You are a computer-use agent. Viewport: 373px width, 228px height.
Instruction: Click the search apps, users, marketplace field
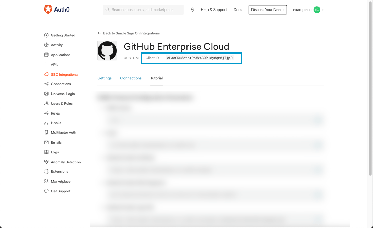(143, 10)
